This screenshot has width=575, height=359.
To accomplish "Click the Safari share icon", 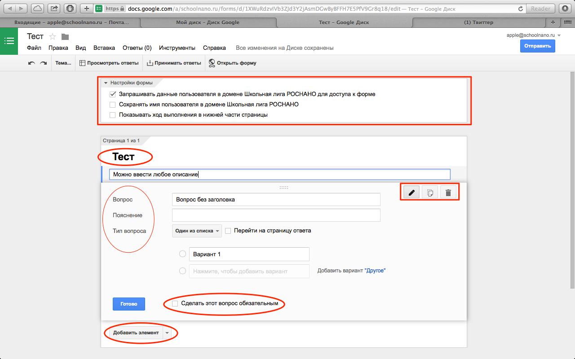I will 54,8.
